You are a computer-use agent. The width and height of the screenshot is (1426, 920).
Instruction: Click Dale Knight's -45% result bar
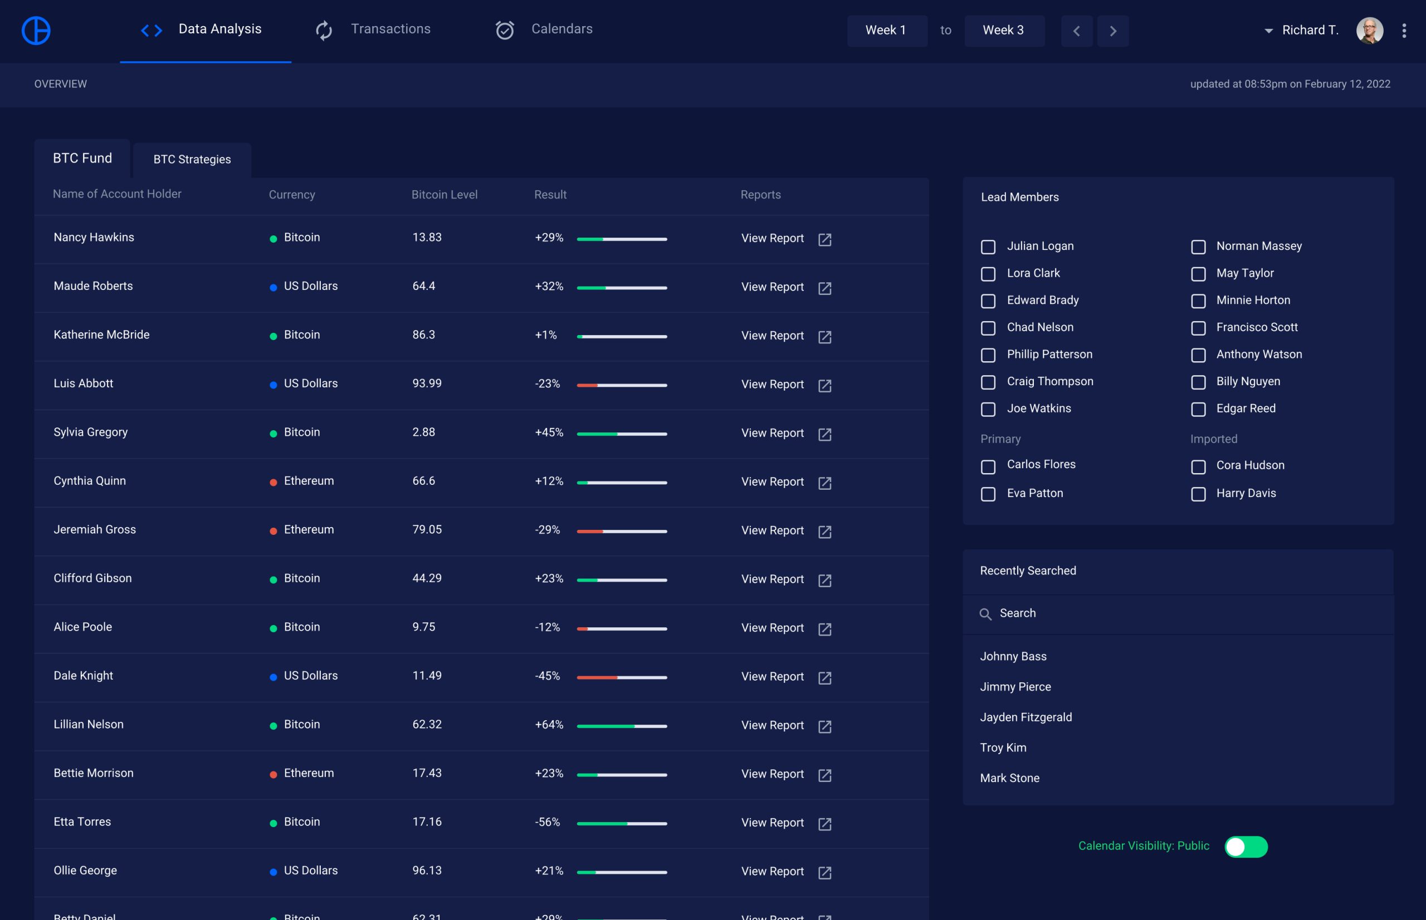click(621, 678)
